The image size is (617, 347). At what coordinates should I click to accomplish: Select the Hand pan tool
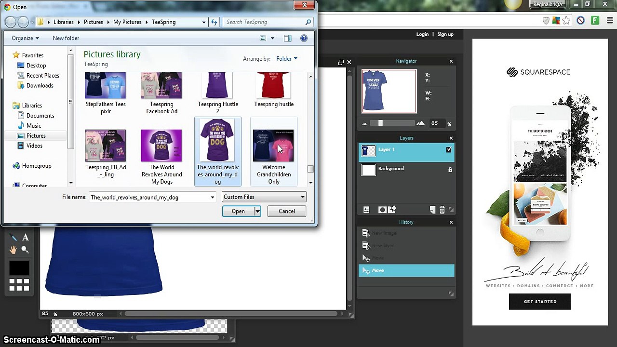(x=13, y=249)
